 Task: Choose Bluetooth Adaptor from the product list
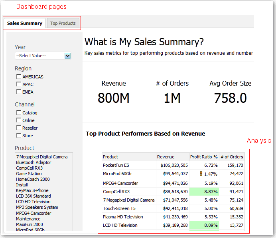[34, 162]
